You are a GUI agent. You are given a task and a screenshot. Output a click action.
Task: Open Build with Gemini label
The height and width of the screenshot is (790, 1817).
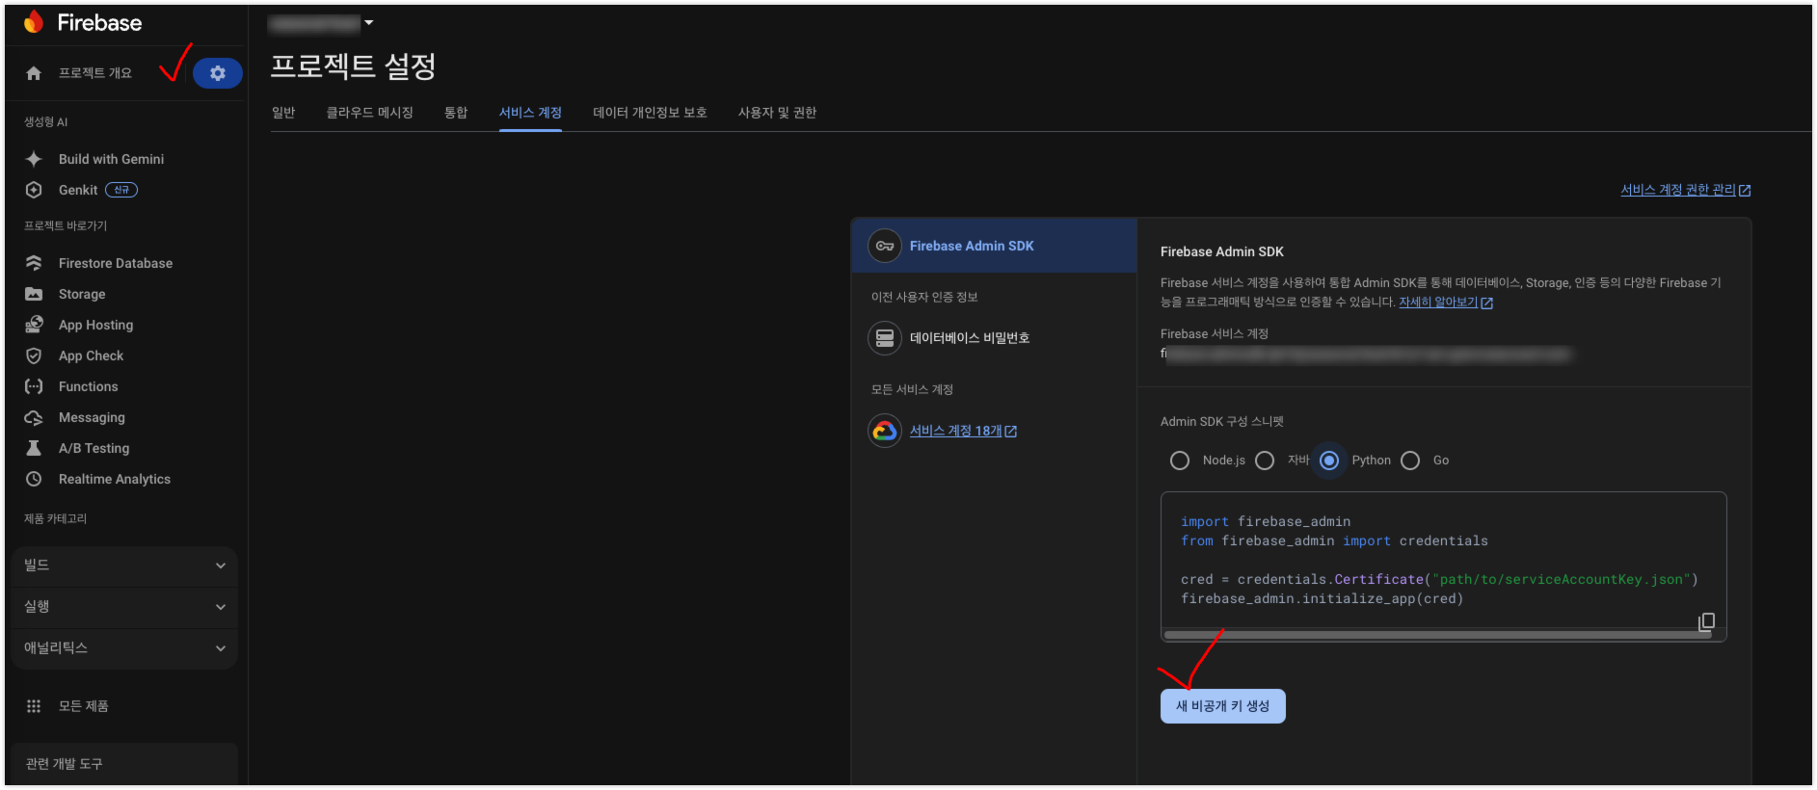[111, 159]
